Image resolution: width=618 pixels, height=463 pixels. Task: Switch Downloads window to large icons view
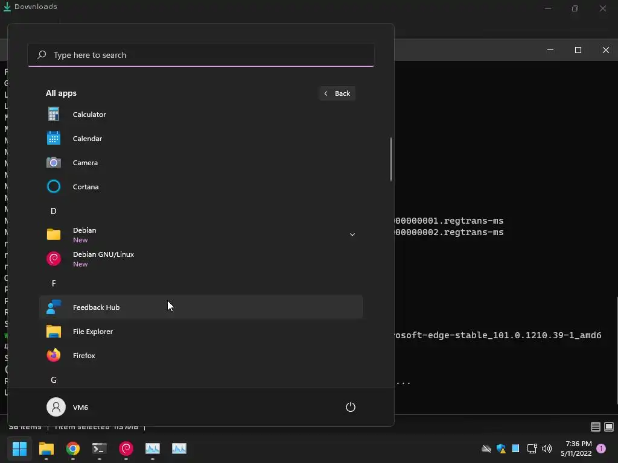609,426
